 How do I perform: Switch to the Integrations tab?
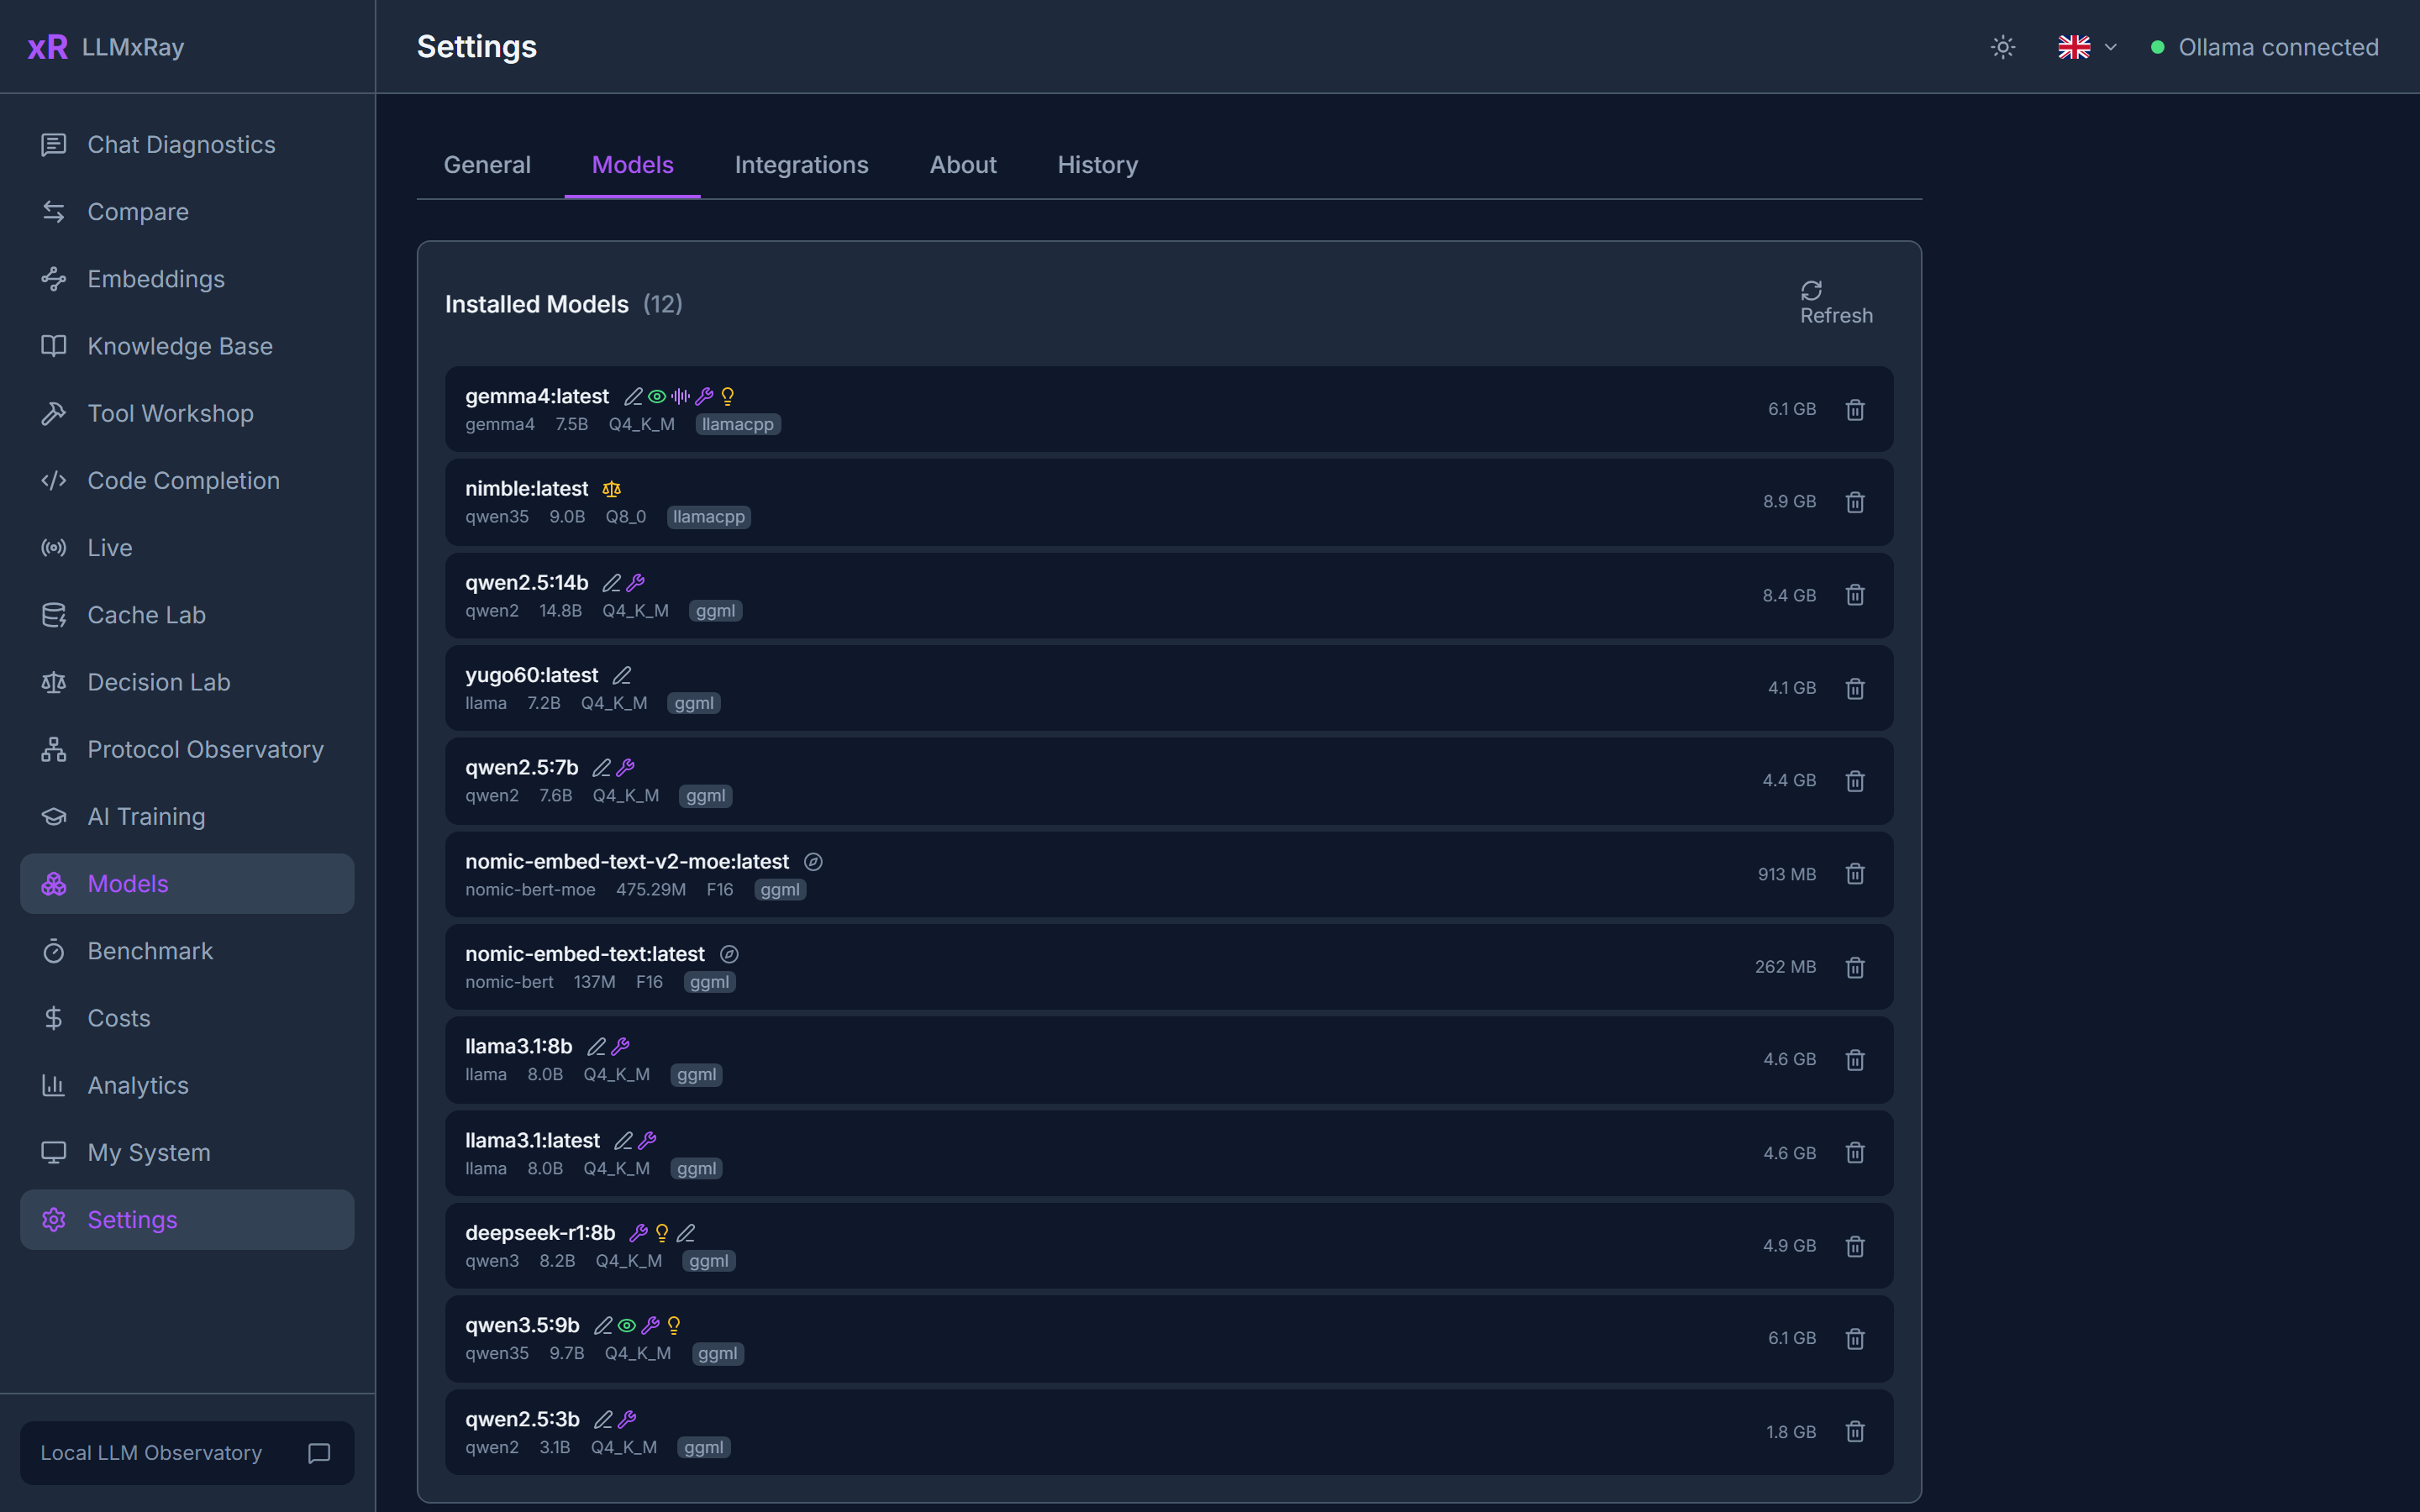click(801, 165)
